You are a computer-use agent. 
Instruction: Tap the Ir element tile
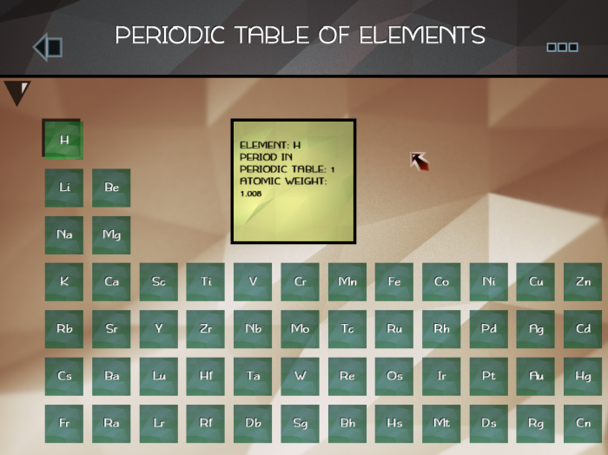tap(441, 376)
